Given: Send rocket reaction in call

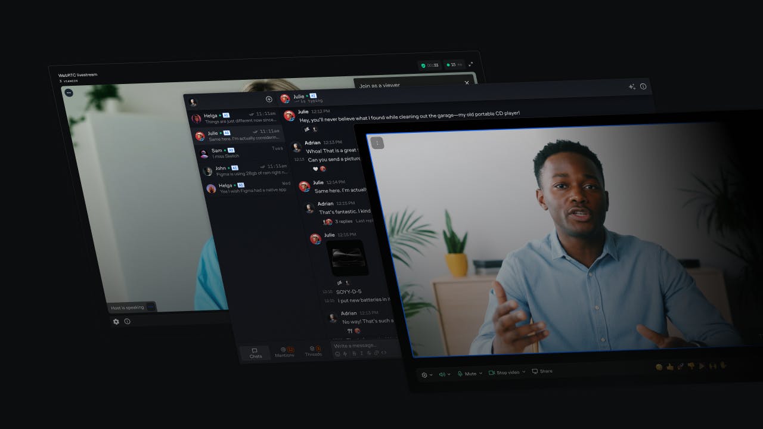Looking at the screenshot, I should coord(680,366).
